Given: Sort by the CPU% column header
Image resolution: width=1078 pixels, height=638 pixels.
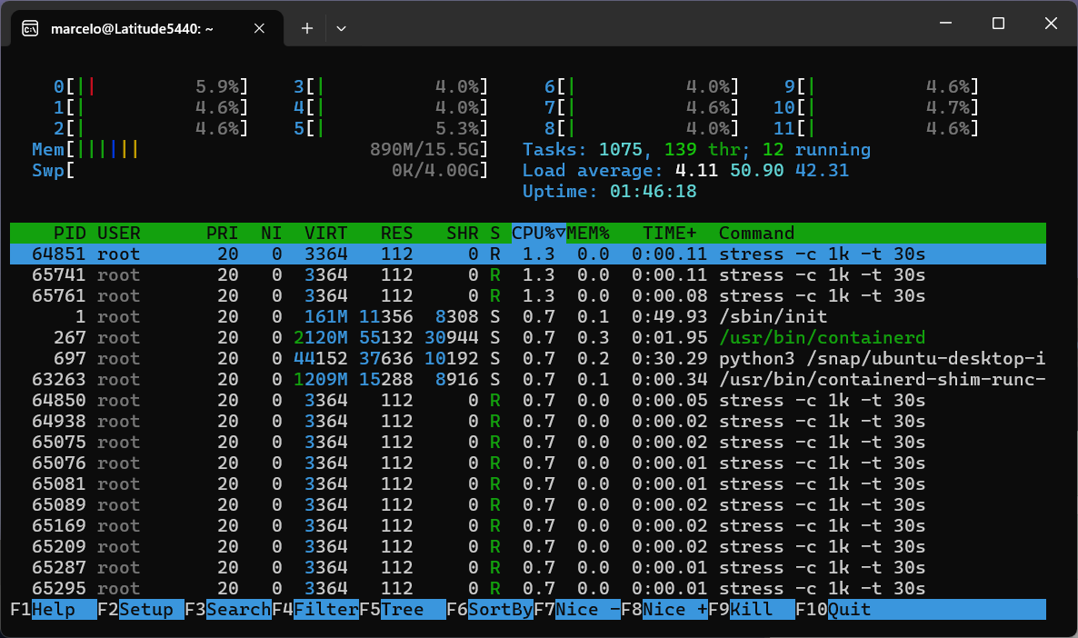Looking at the screenshot, I should tap(538, 234).
